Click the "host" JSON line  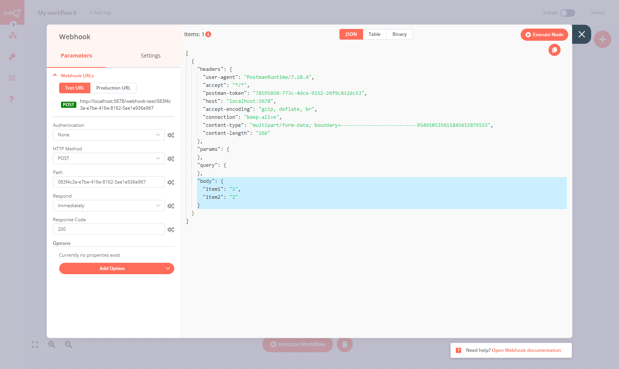tap(240, 101)
